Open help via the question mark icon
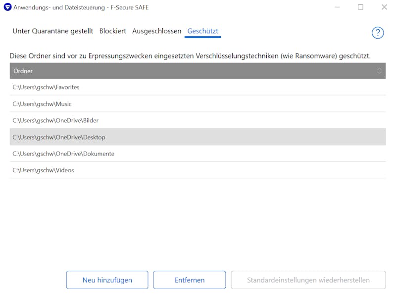Viewport: 396px width, 298px height. point(378,33)
